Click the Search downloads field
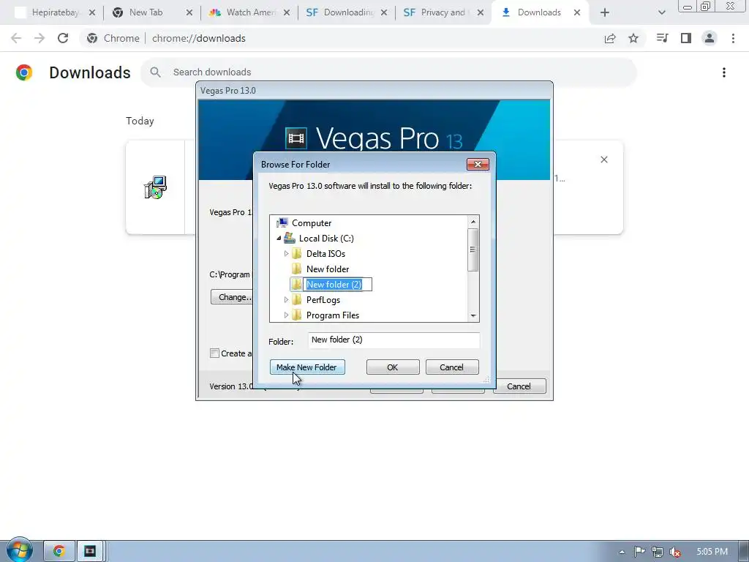This screenshot has width=749, height=562. tap(389, 72)
